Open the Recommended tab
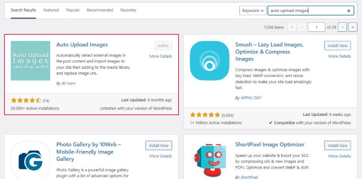The height and width of the screenshot is (179, 362). click(100, 10)
